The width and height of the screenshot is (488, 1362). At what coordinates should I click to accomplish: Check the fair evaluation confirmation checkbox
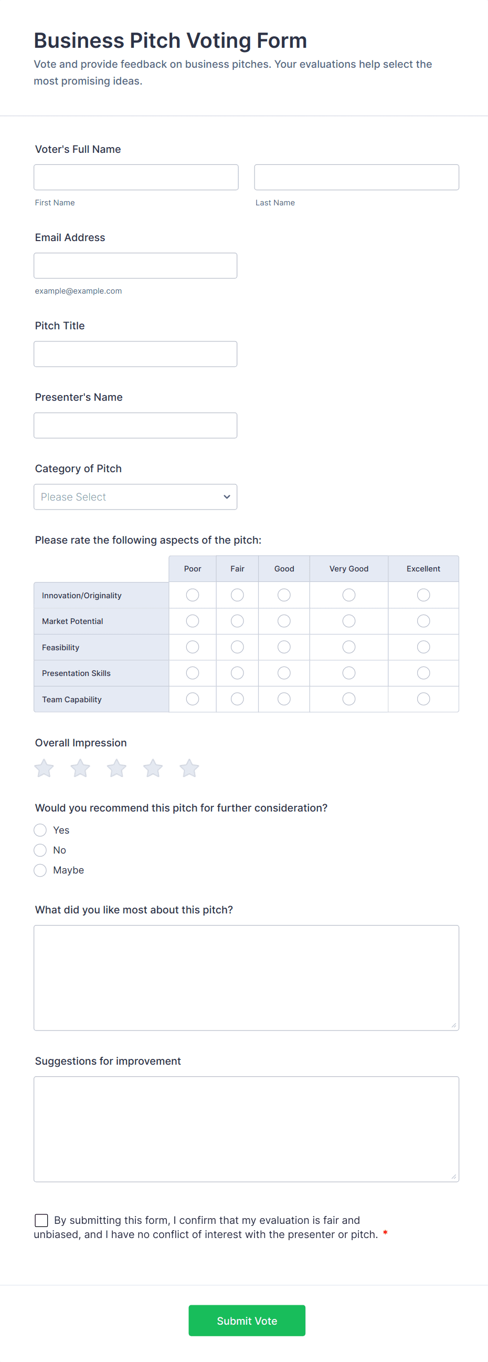(41, 1220)
